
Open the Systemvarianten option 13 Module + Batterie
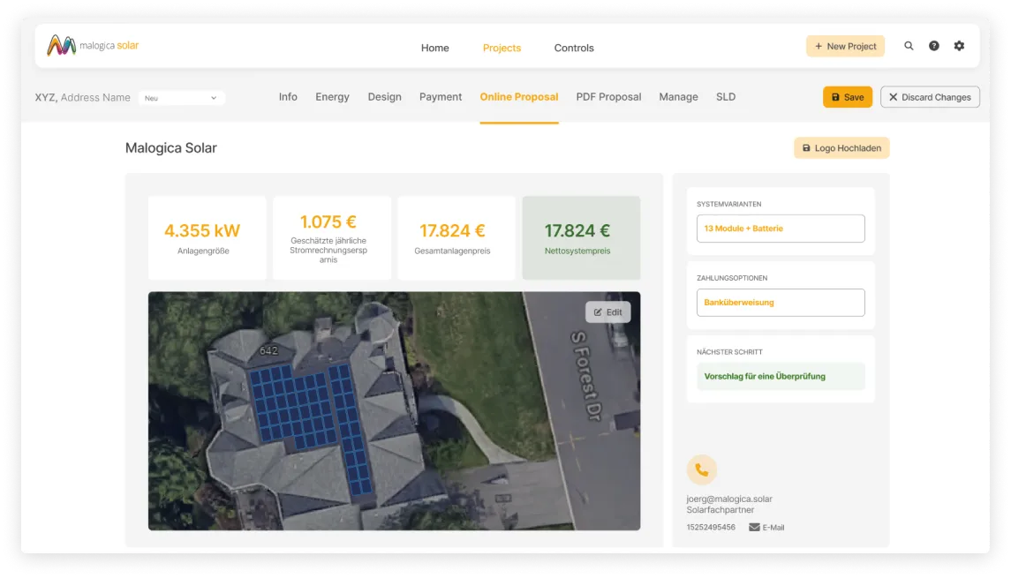(780, 228)
